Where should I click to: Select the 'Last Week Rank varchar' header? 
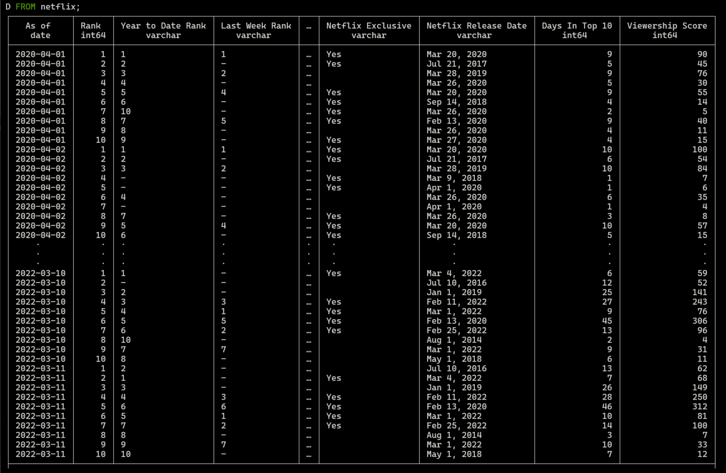tap(256, 30)
